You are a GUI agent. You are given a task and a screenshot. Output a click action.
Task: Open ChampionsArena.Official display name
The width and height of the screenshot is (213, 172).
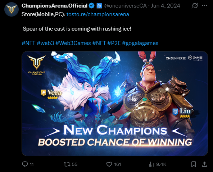[54, 6]
